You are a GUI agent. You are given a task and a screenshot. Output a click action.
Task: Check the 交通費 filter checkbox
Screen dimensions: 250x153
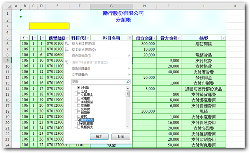[79, 105]
